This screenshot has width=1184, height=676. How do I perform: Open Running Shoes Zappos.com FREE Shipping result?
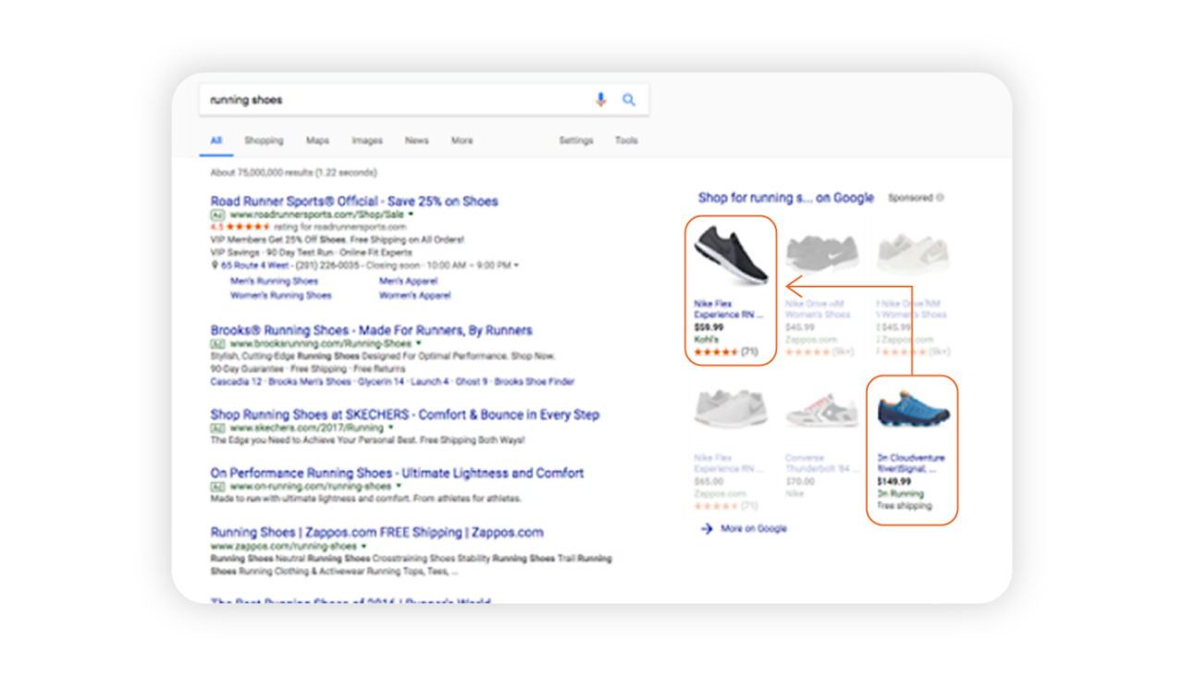click(x=376, y=533)
